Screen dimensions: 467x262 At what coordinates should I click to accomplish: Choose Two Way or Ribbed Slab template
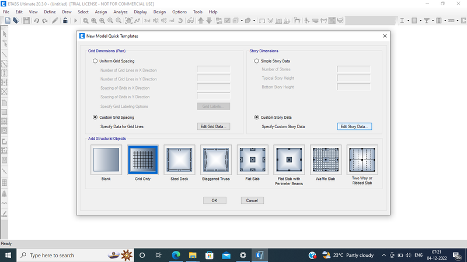[x=362, y=160]
